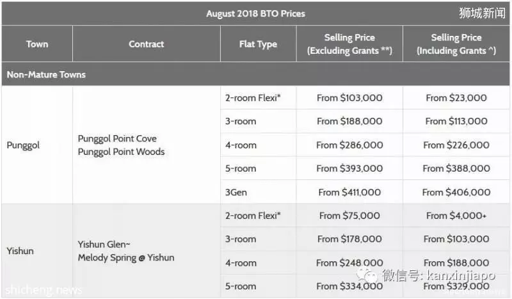Viewport: 512px width, 299px height.
Task: Click the From $75,000 price cell
Action: [x=349, y=216]
